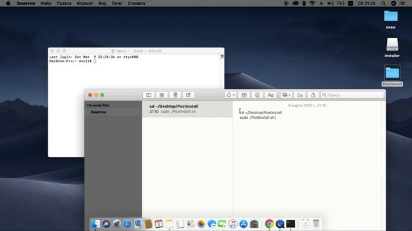Click the add people to note icon
This screenshot has width=412, height=231.
(300, 95)
